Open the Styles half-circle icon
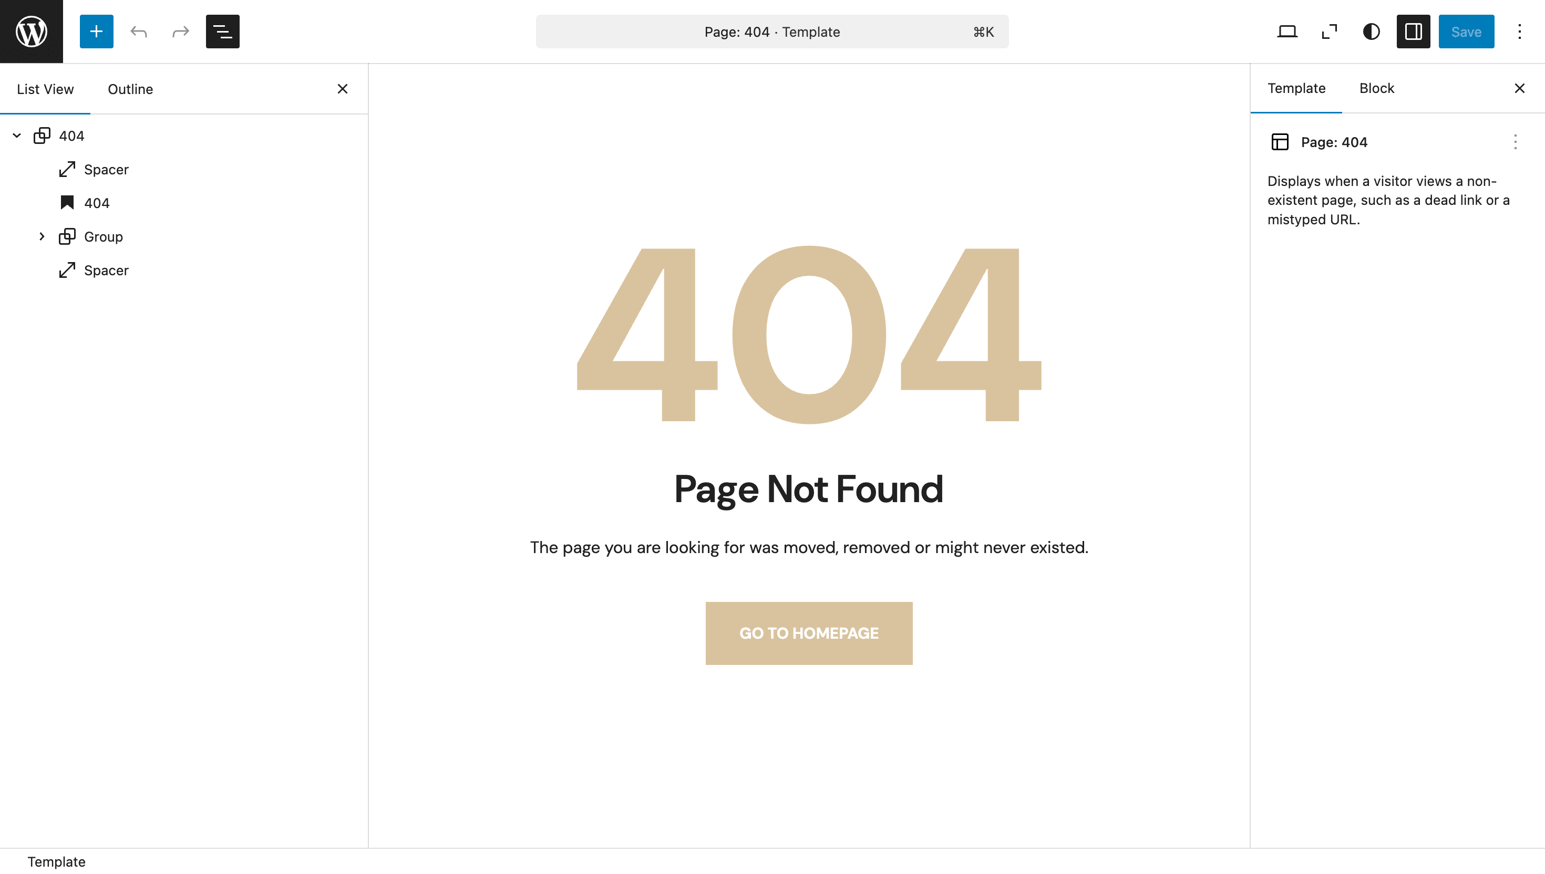 point(1371,31)
